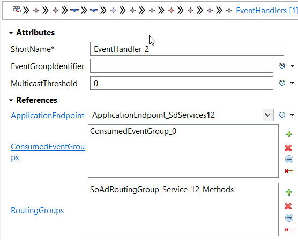Add a new ConsumedEventGroups entry with the green plus

pos(289,134)
